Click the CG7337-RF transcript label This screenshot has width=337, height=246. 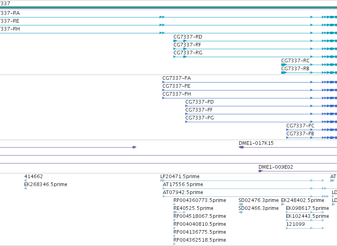point(187,45)
